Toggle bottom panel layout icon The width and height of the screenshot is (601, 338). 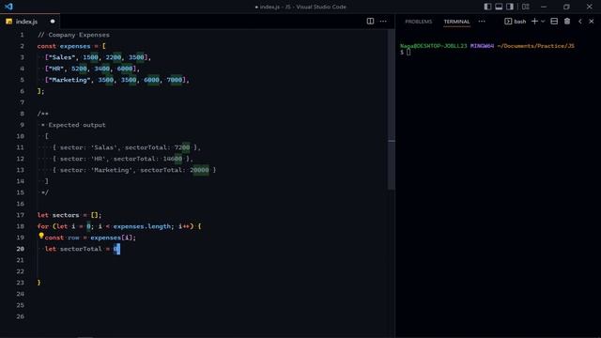click(x=499, y=7)
